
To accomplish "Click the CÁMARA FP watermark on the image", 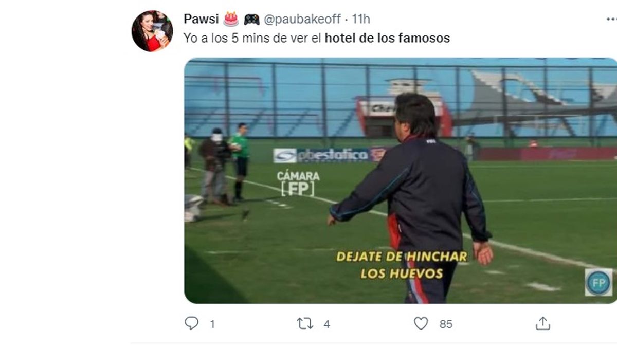I will 298,183.
